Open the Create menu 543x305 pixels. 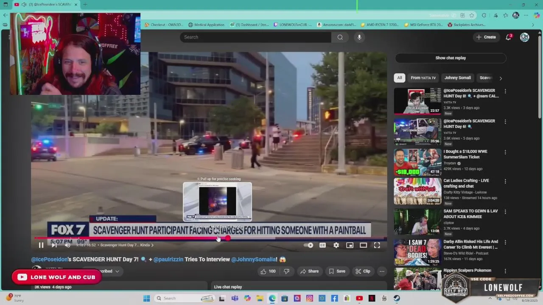(x=486, y=37)
